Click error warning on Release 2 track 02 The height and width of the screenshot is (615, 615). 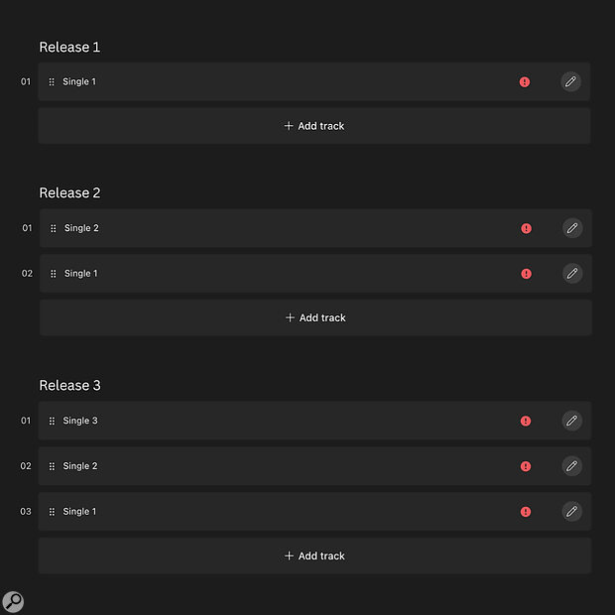pyautogui.click(x=526, y=274)
